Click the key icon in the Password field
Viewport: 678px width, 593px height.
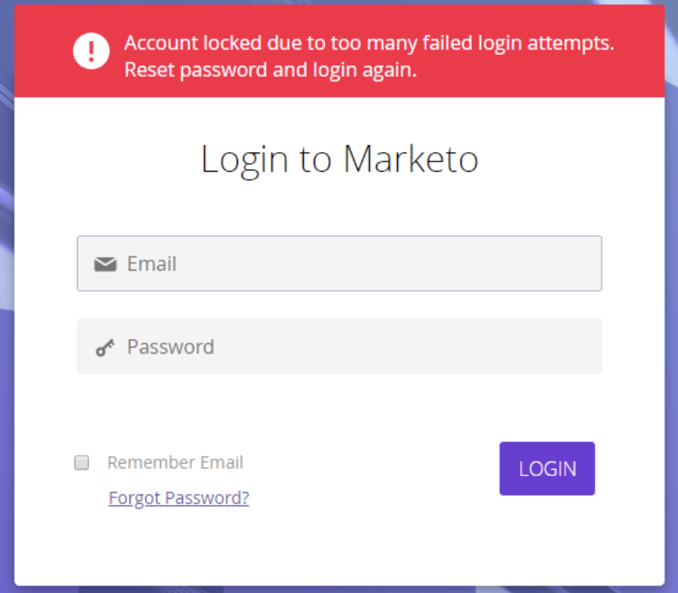pos(105,347)
